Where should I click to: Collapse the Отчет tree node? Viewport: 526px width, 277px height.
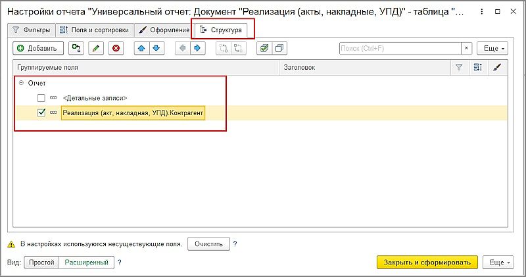point(21,83)
